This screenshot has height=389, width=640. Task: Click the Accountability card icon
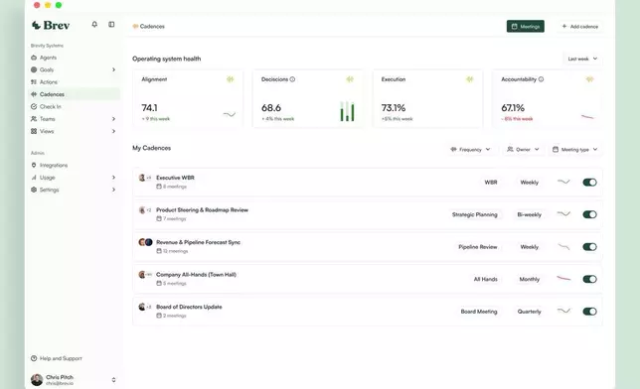[x=589, y=79]
